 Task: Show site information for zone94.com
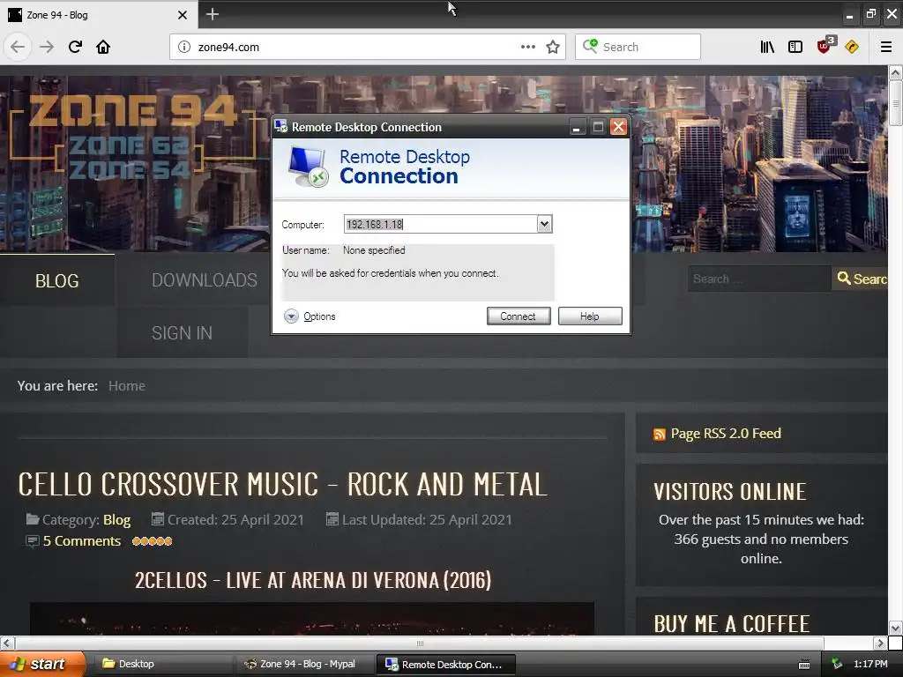click(x=183, y=47)
